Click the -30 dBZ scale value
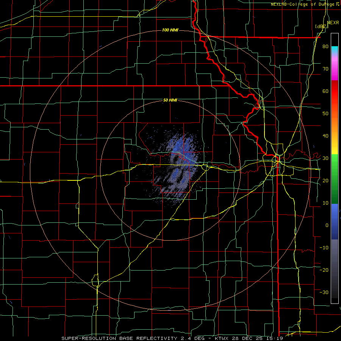The image size is (341, 341). pos(324,292)
